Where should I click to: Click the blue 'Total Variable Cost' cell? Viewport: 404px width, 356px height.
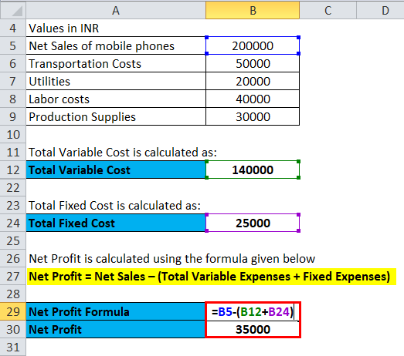point(116,170)
